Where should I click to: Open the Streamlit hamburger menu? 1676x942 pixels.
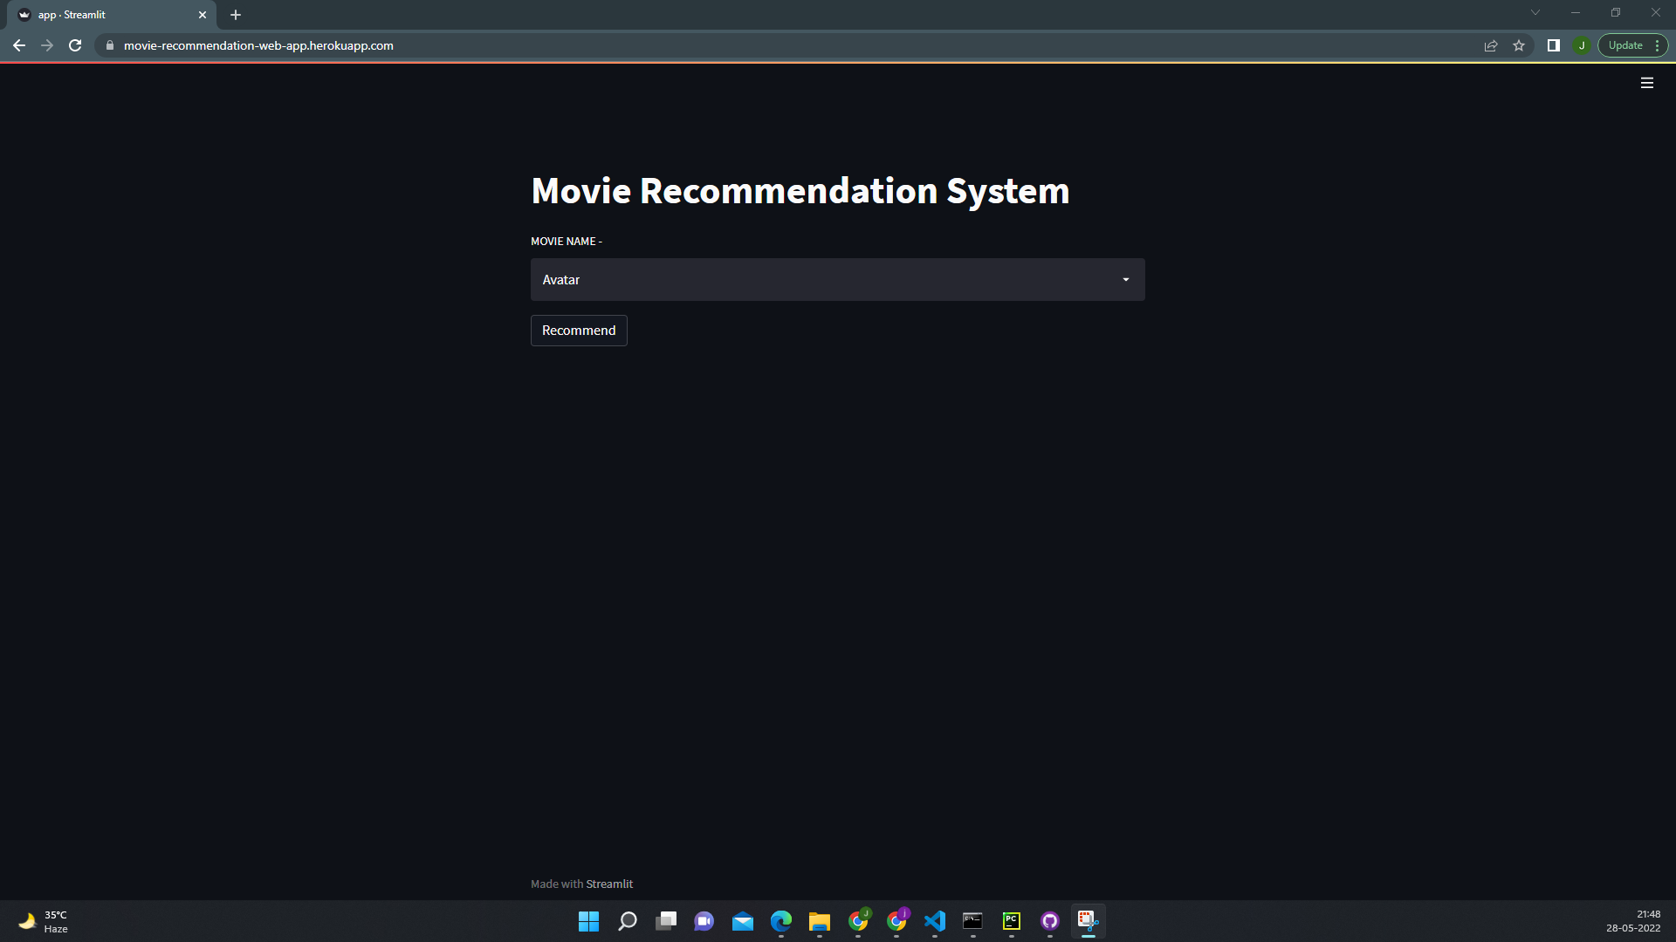[1646, 83]
